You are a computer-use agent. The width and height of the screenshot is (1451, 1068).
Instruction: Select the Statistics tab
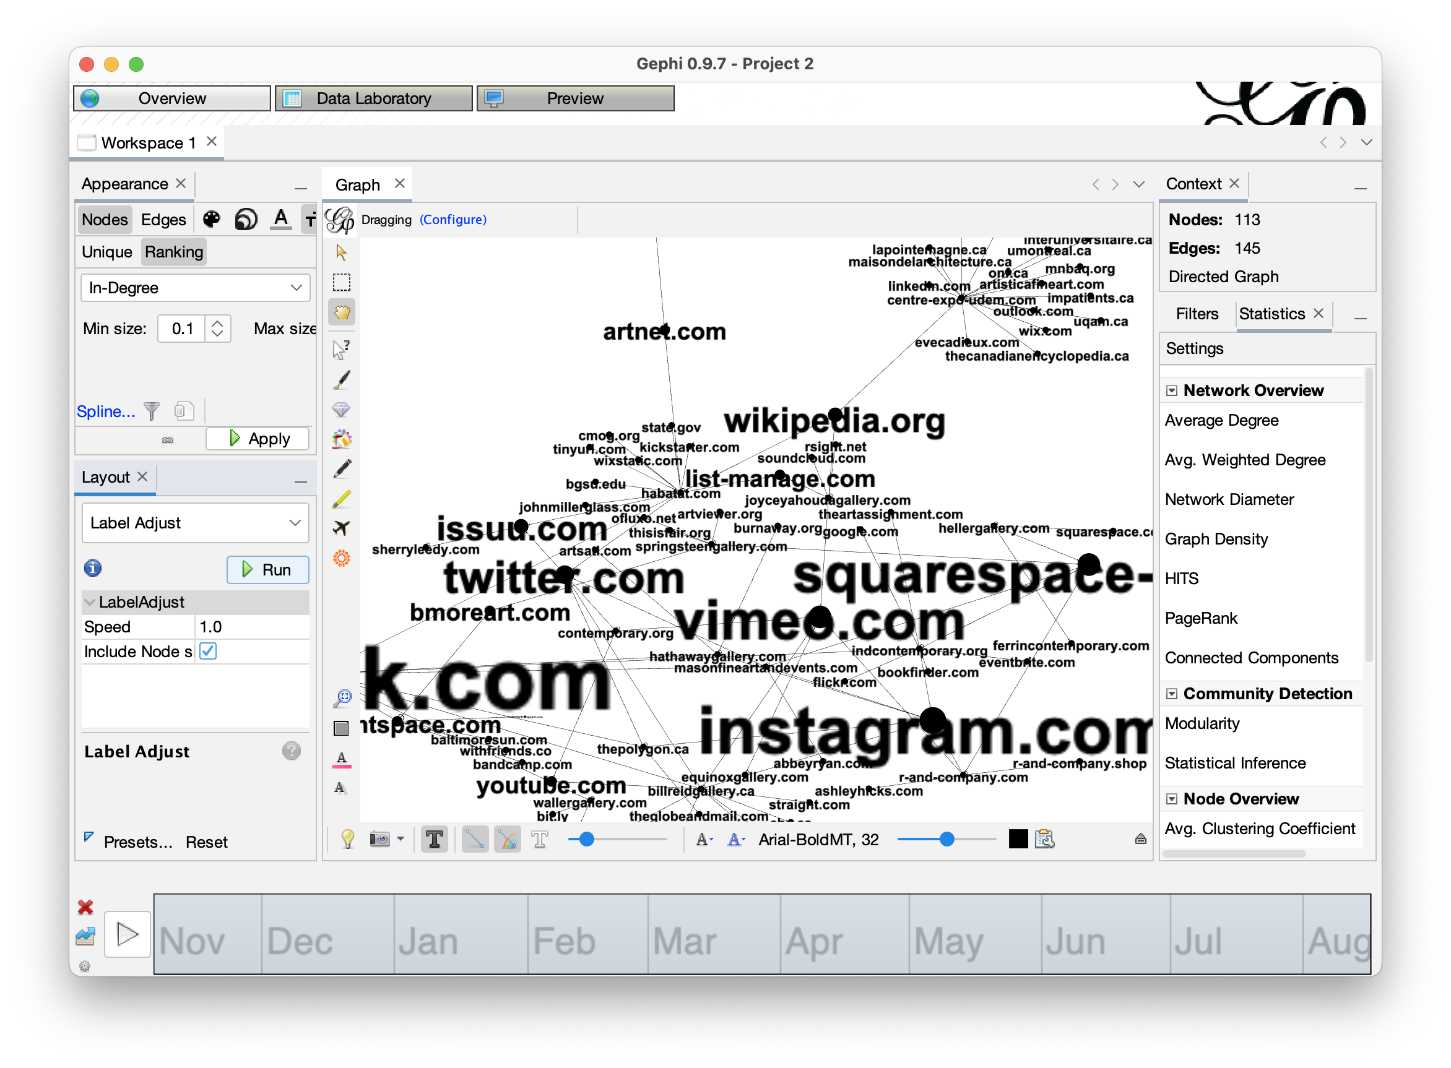1271,314
